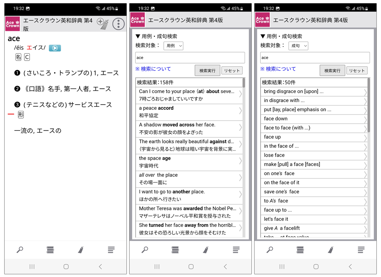Tap the magnifier search icon on the ace definition screen
The width and height of the screenshot is (381, 277).
20,250
